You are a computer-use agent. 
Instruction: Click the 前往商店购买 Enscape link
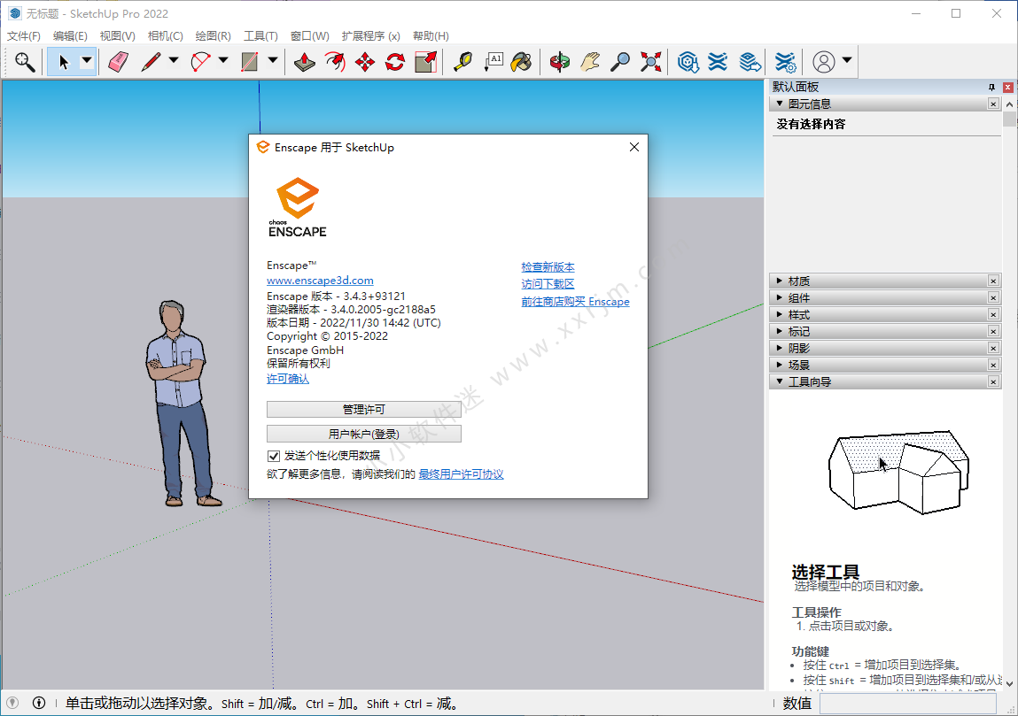click(x=575, y=302)
